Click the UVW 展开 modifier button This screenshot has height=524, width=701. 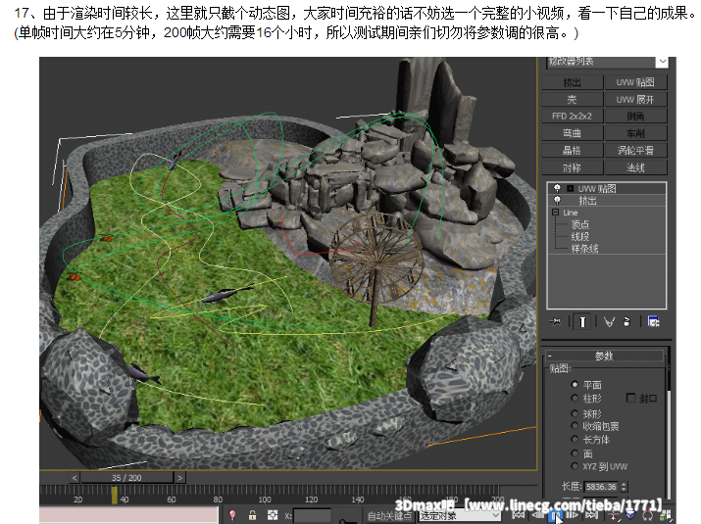[635, 99]
